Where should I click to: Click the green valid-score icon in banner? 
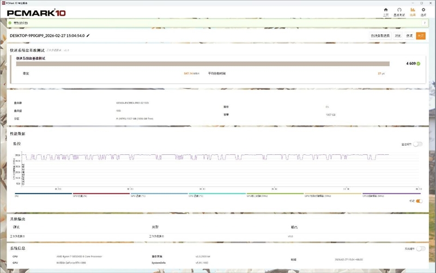[x=10, y=23]
